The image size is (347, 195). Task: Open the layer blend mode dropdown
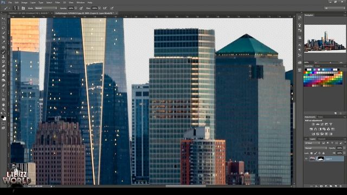point(316,148)
